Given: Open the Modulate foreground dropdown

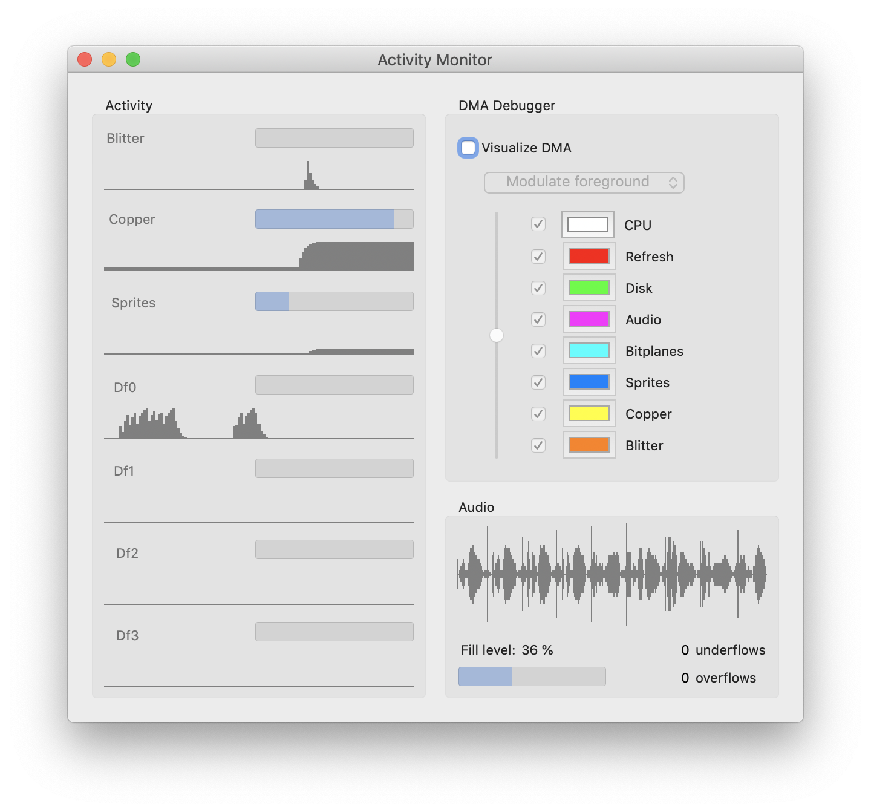Looking at the screenshot, I should click(584, 182).
